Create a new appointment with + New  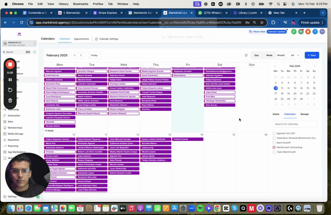coord(312,55)
